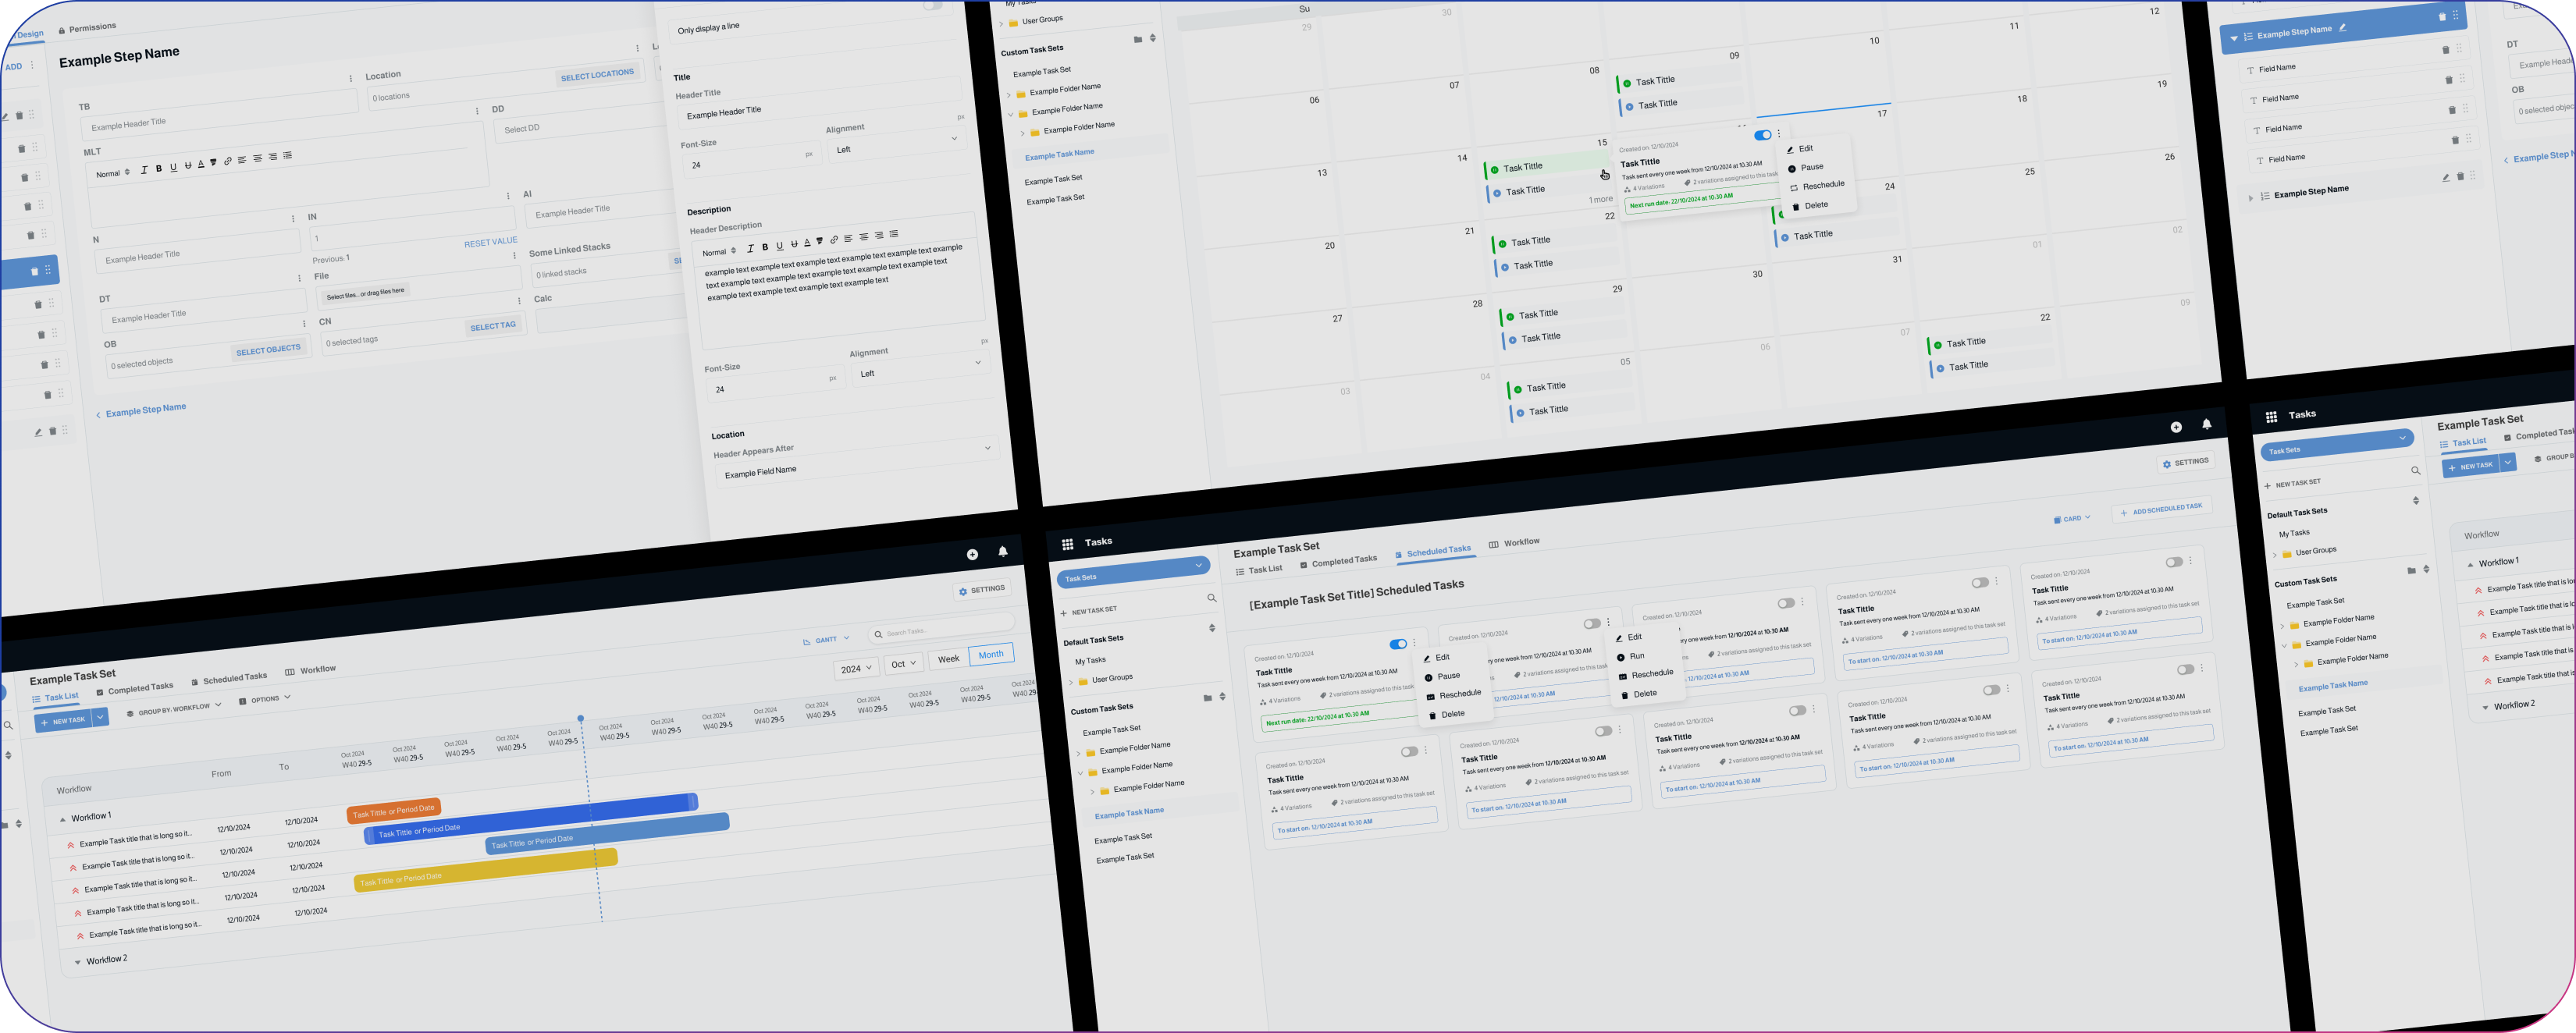Choose Delete in the menu containing Run
Viewport: 2576px width, 1033px height.
[x=1638, y=694]
